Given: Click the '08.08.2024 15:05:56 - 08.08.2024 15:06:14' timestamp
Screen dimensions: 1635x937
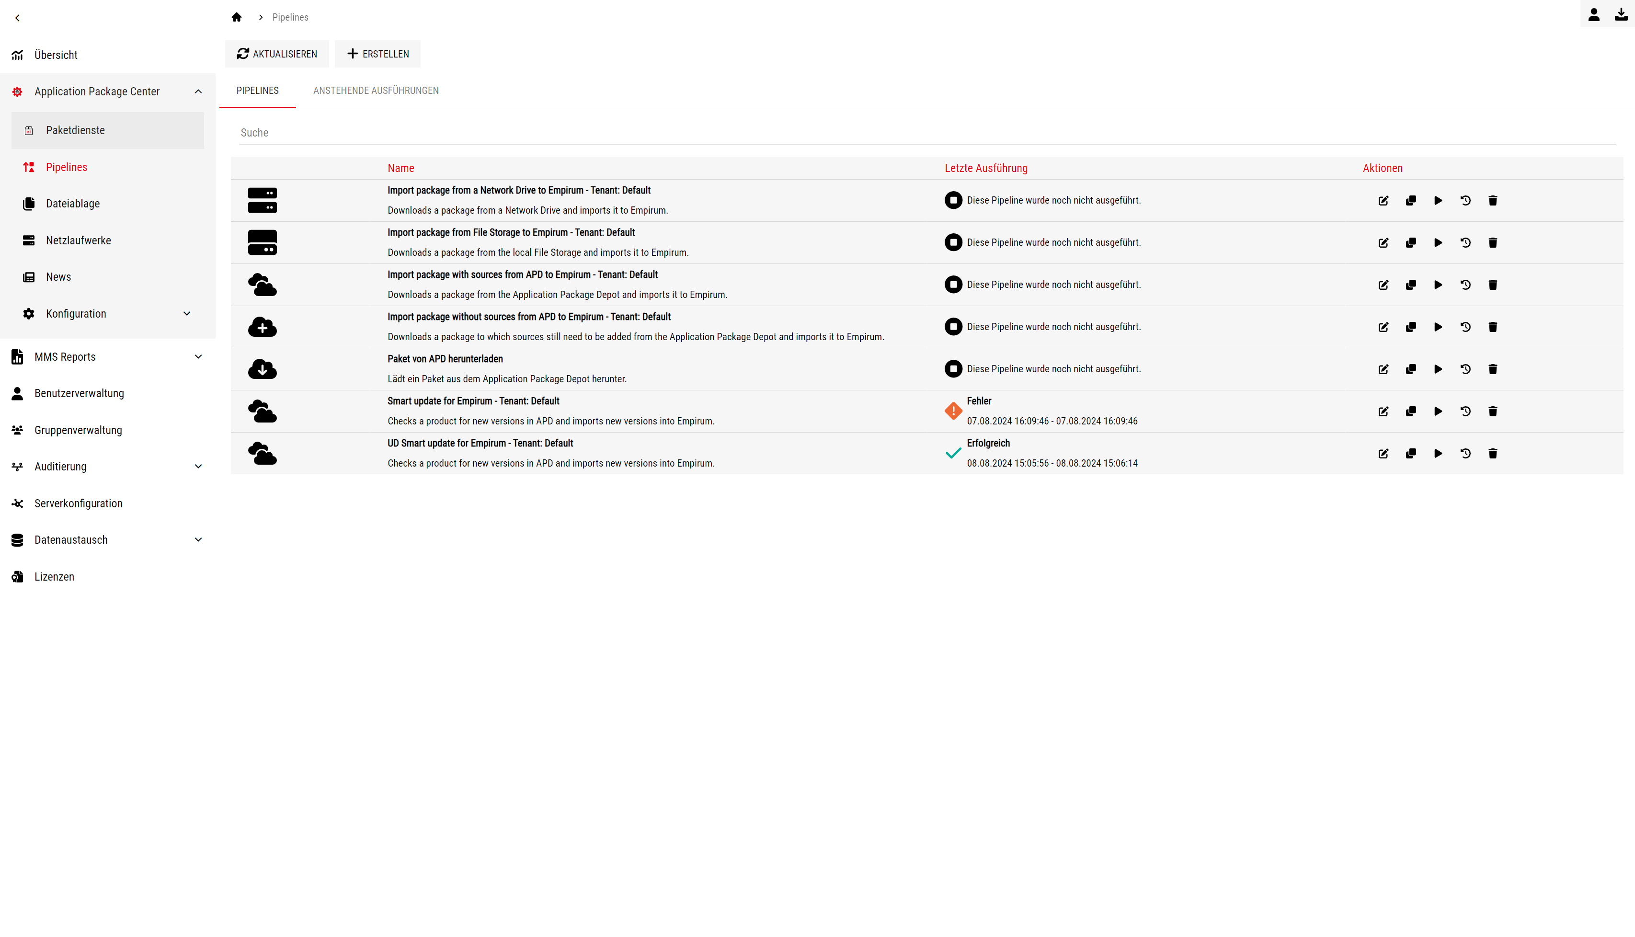Looking at the screenshot, I should tap(1052, 463).
